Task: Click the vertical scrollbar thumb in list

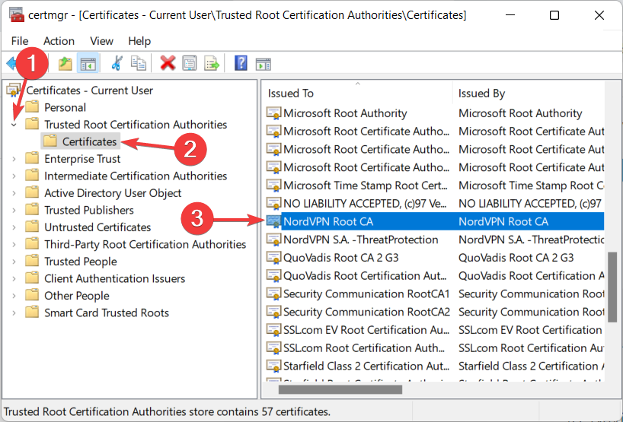Action: click(x=612, y=281)
